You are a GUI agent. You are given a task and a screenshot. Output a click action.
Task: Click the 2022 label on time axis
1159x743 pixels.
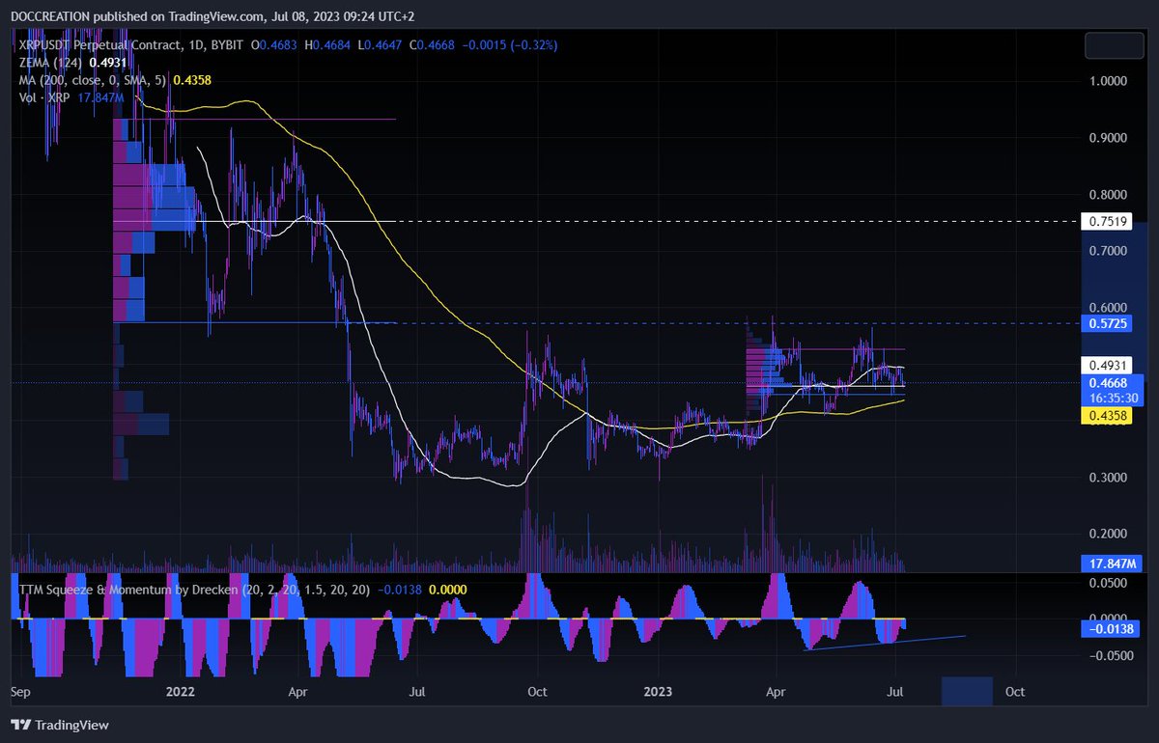(x=180, y=692)
